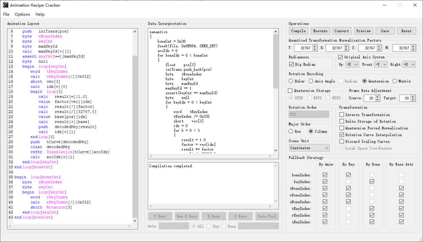Click the Execute button
This screenshot has height=242, width=423.
click(x=320, y=31)
